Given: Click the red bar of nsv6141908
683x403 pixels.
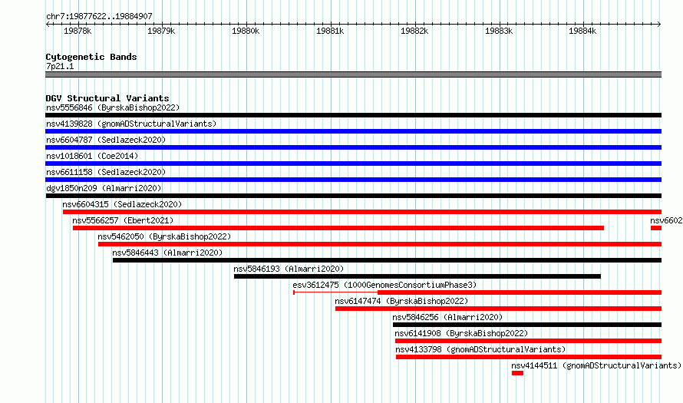Looking at the screenshot, I should [x=529, y=341].
